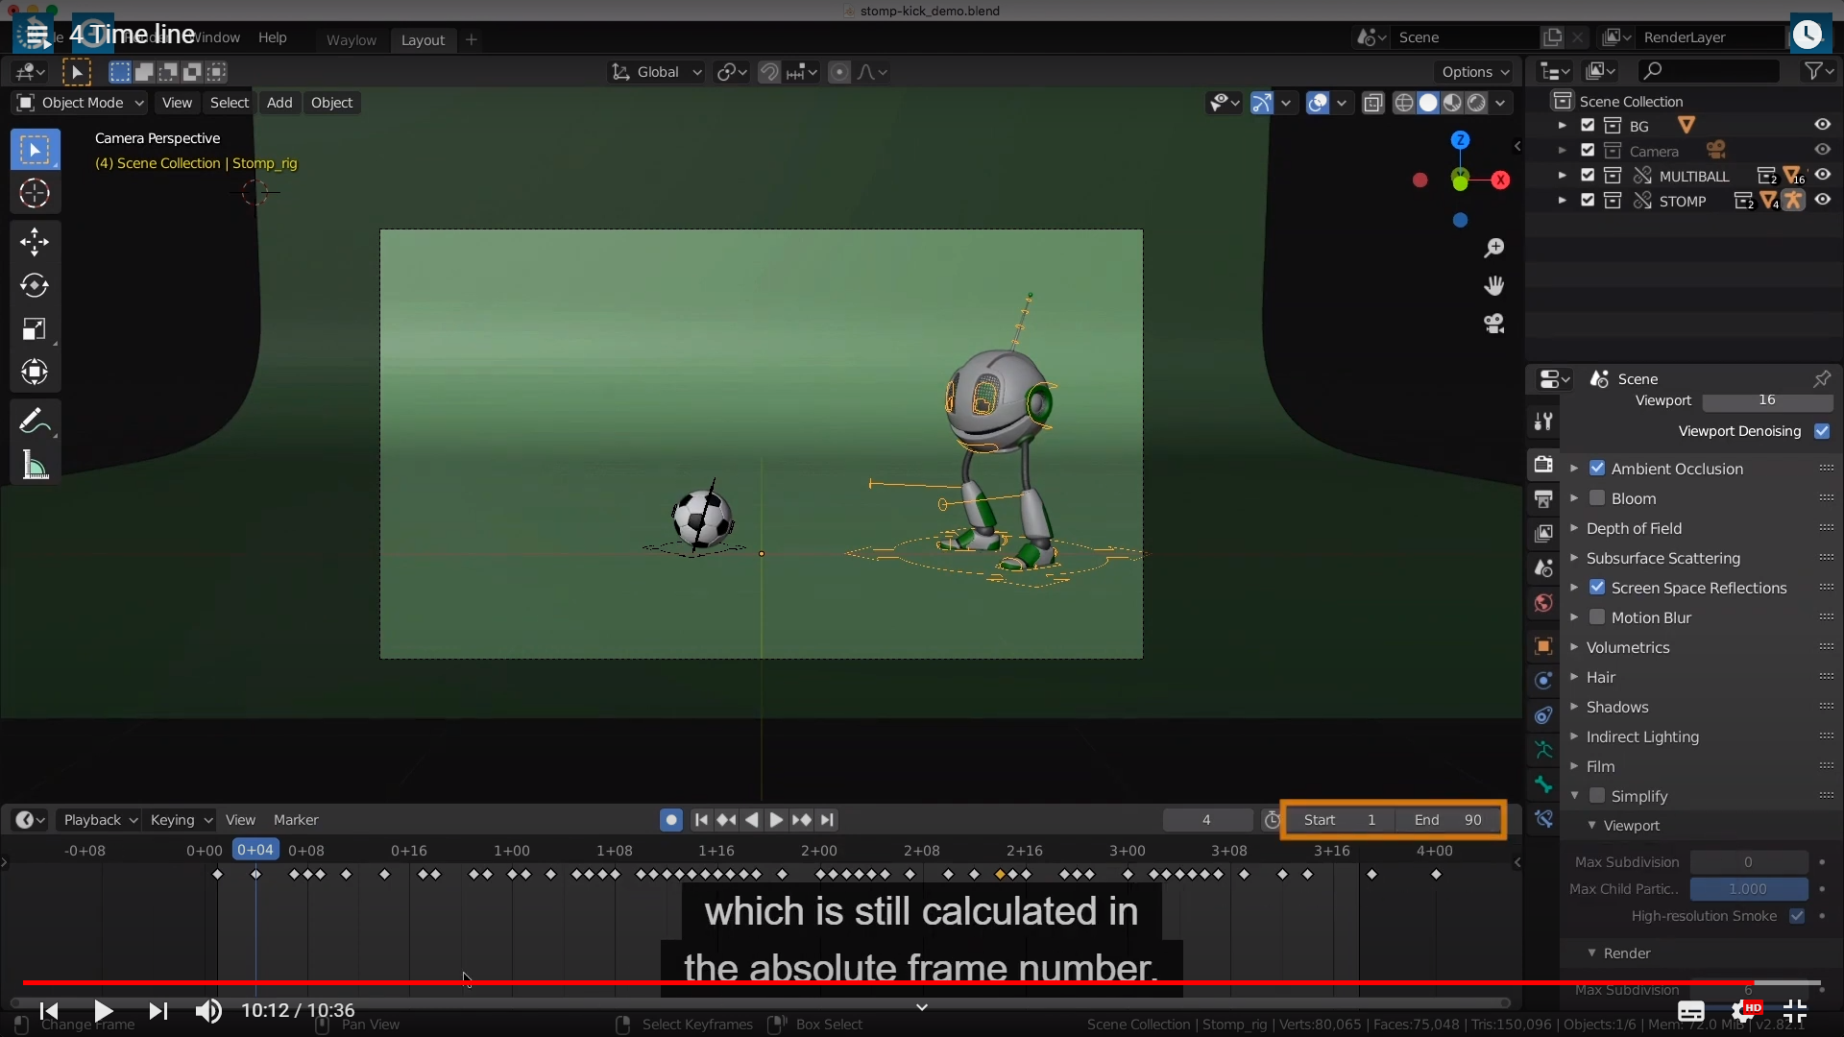
Task: Click the zoom magnifier viewport icon
Action: click(1493, 248)
